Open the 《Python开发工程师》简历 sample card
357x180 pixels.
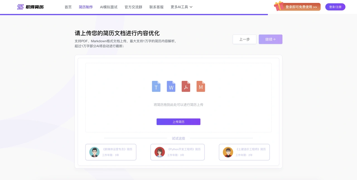(177, 152)
